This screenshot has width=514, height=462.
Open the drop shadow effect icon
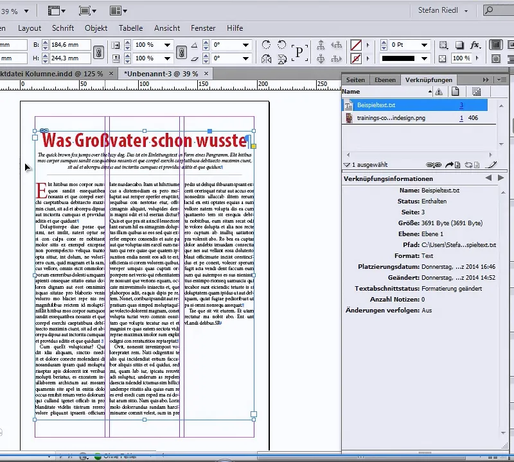(459, 45)
